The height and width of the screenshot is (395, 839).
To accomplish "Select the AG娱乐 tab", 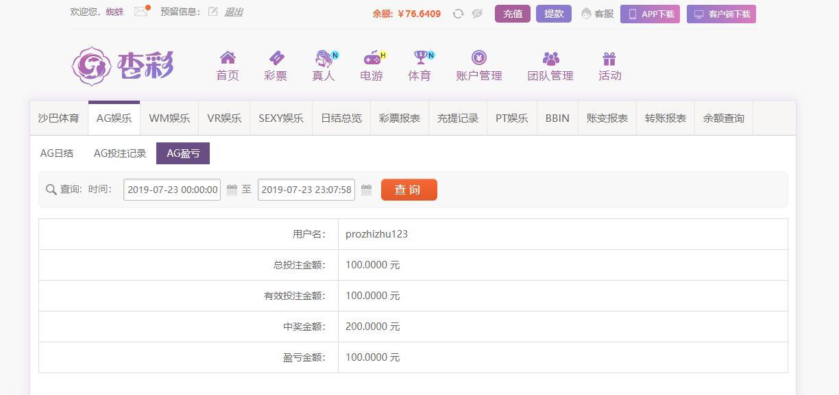I will point(114,118).
